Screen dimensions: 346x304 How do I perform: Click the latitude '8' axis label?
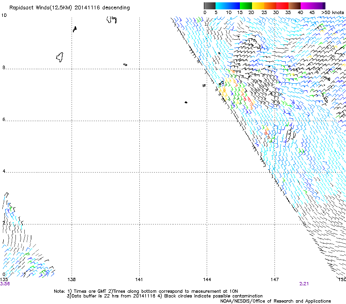pos(4,67)
